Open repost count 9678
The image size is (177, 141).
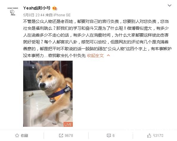coord(69,135)
